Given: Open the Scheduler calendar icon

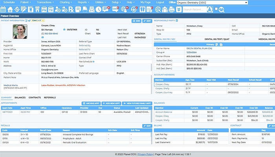Looking at the screenshot, I should point(3,9).
